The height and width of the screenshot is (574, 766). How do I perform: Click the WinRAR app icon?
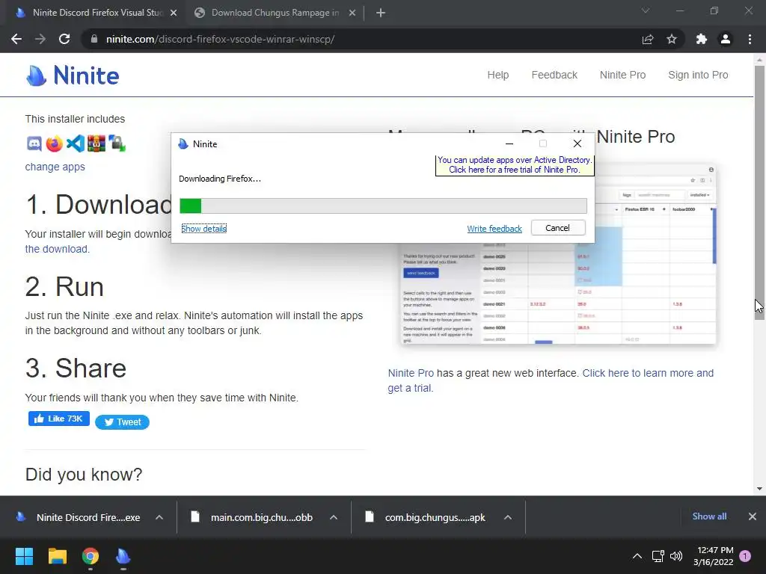point(96,143)
